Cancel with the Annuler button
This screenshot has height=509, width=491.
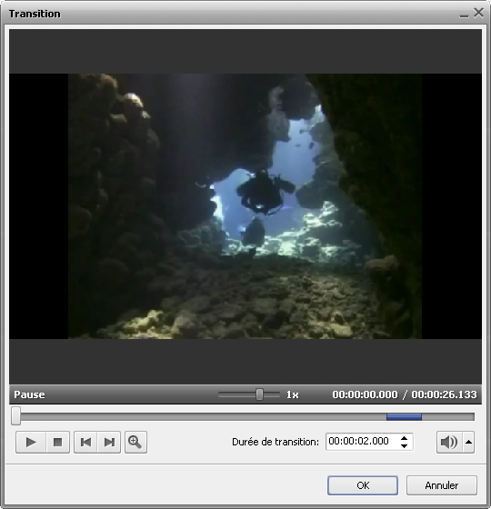pos(442,485)
